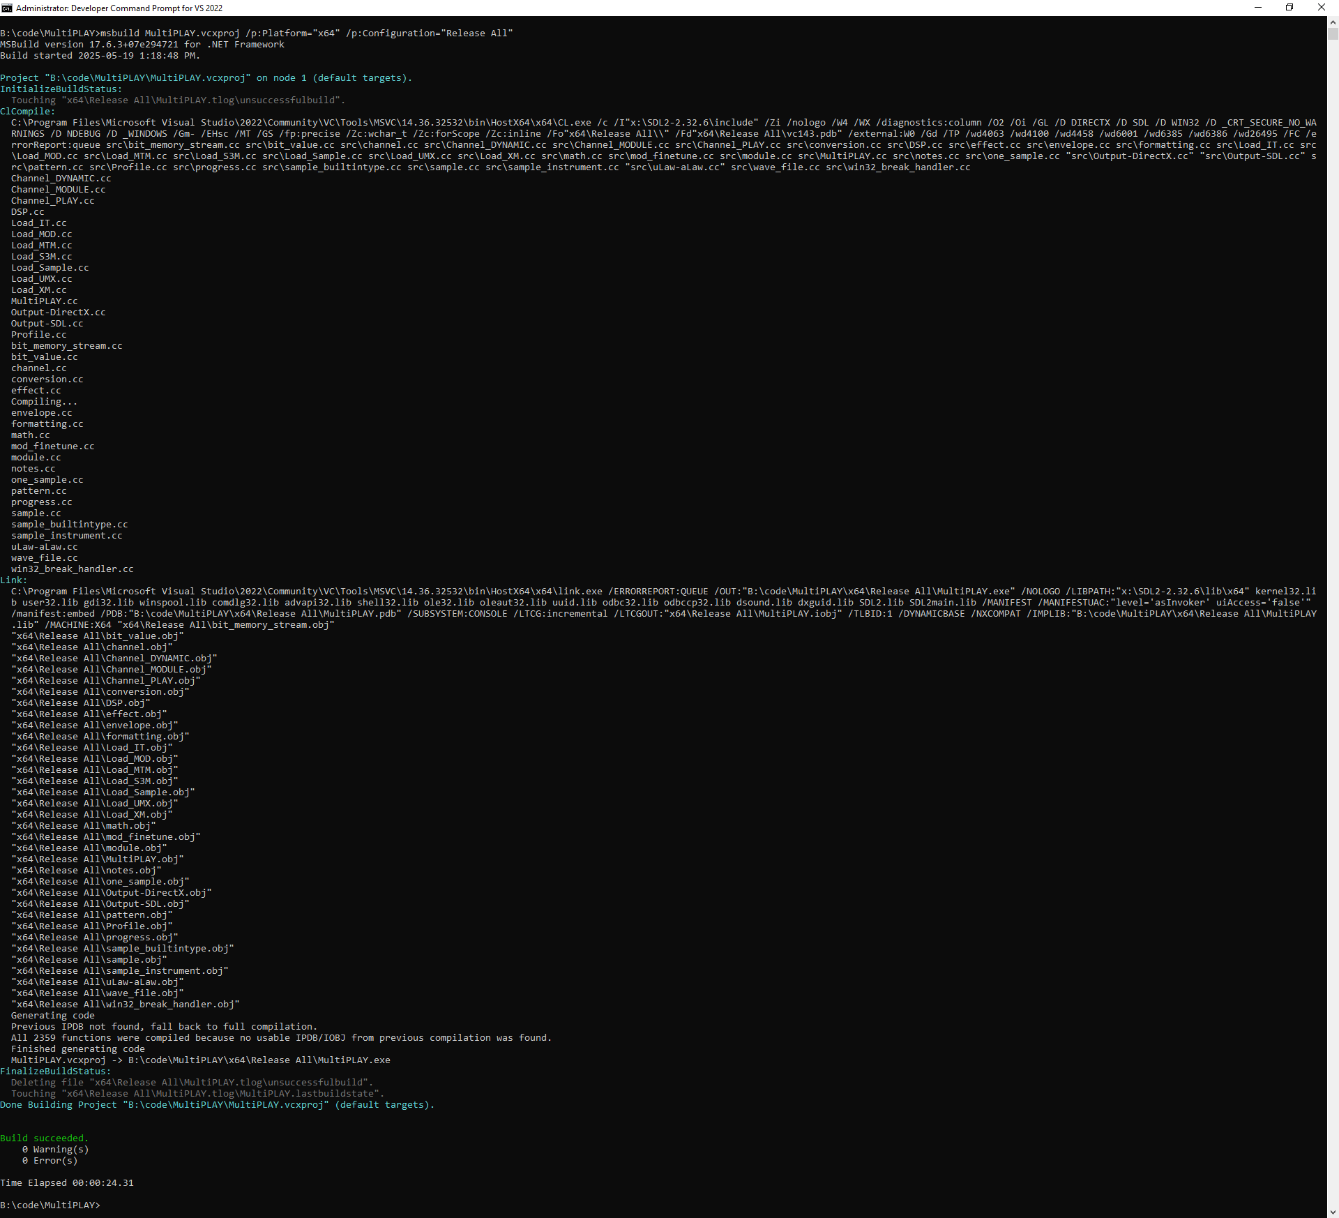Click the 'Compiling...' progress line

(x=43, y=401)
